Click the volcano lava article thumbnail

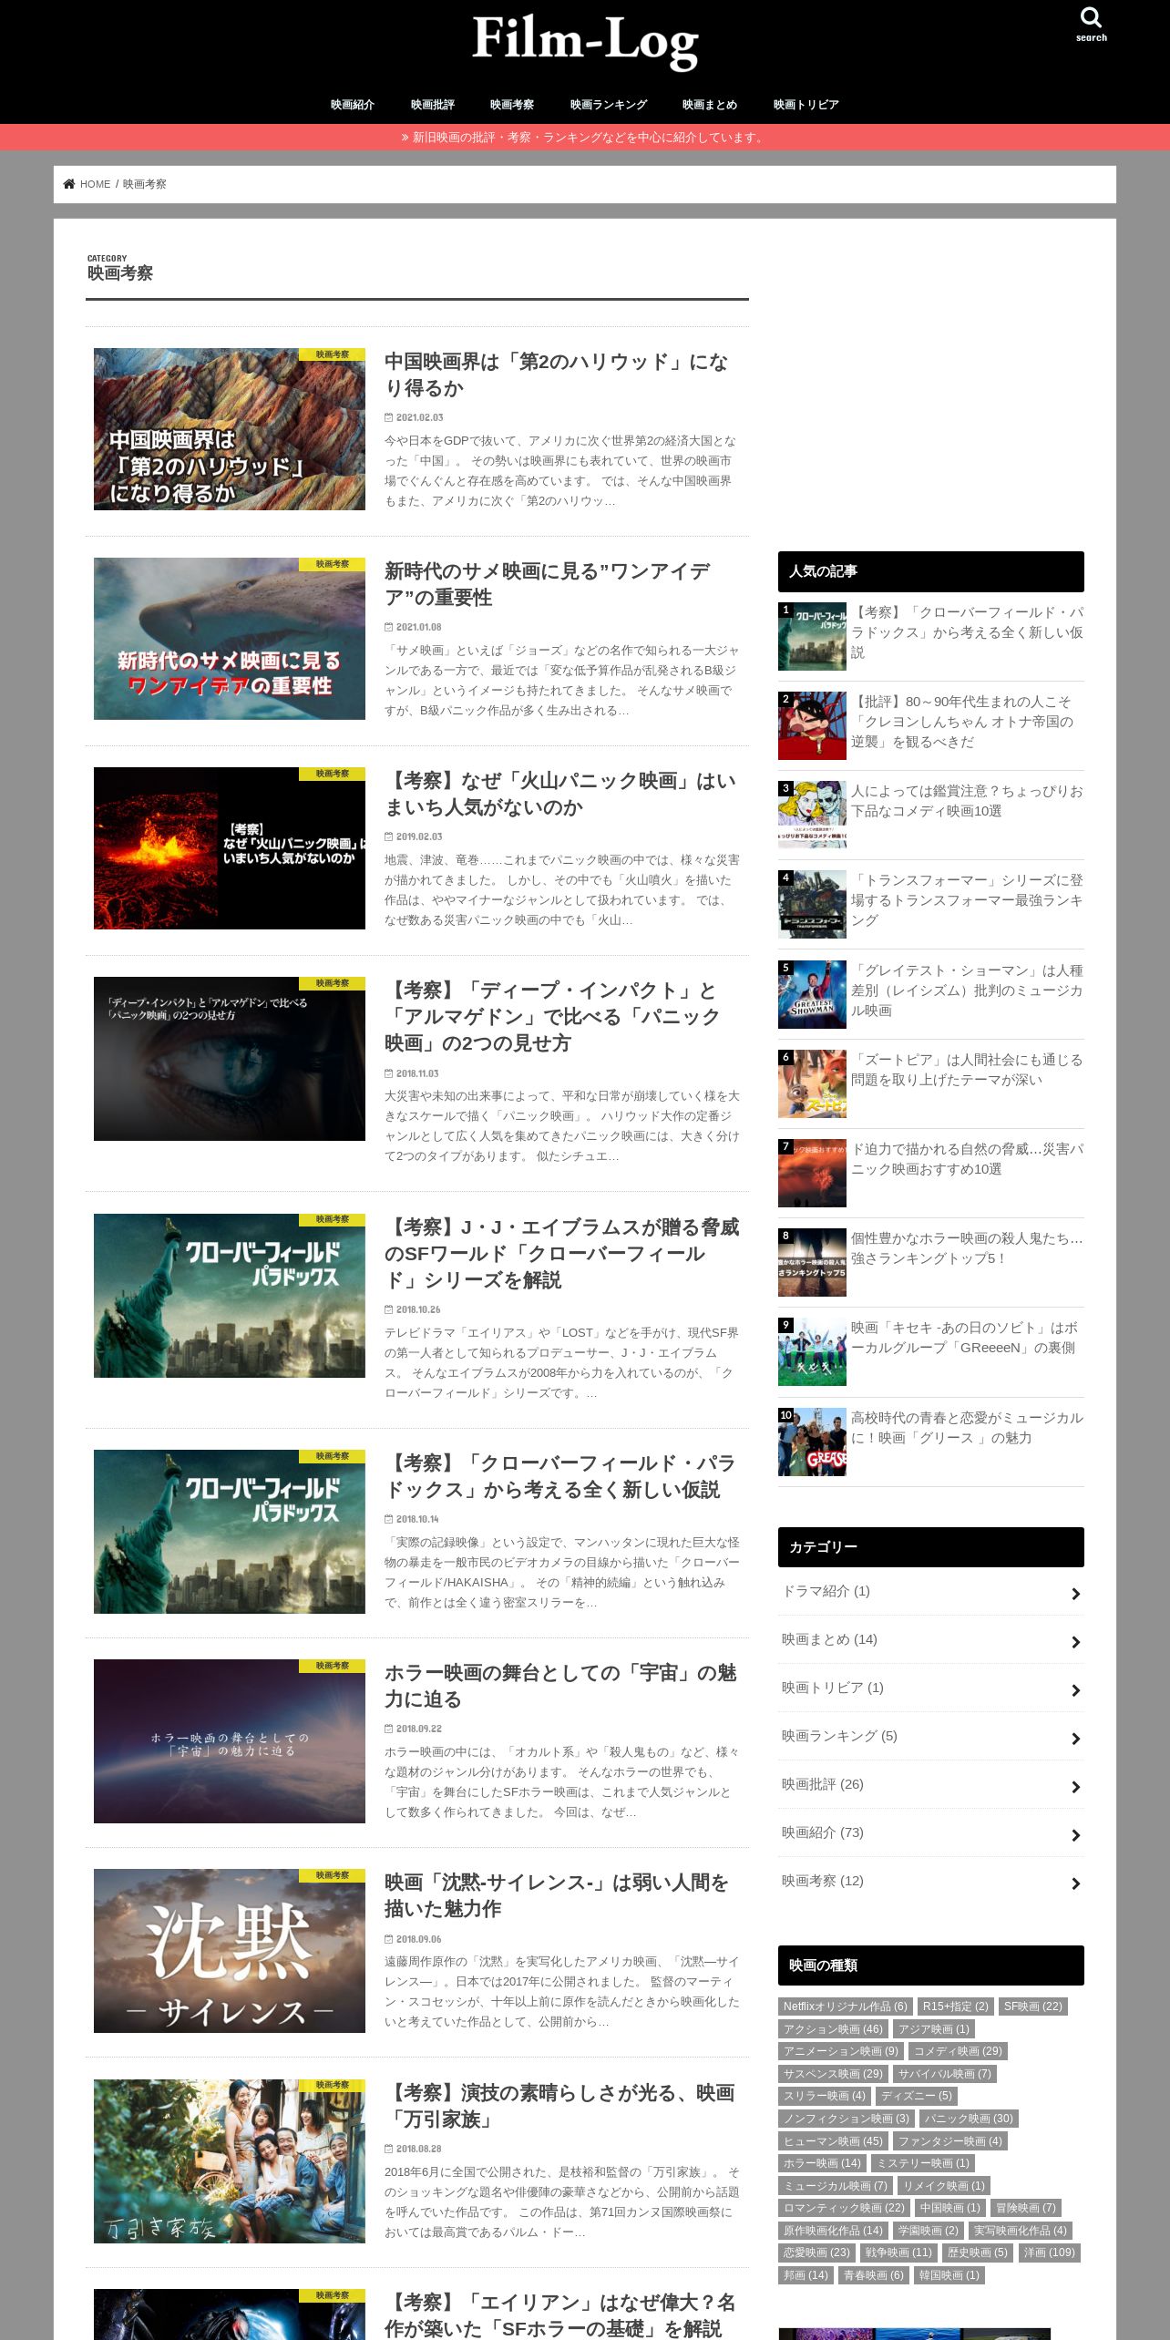click(230, 848)
